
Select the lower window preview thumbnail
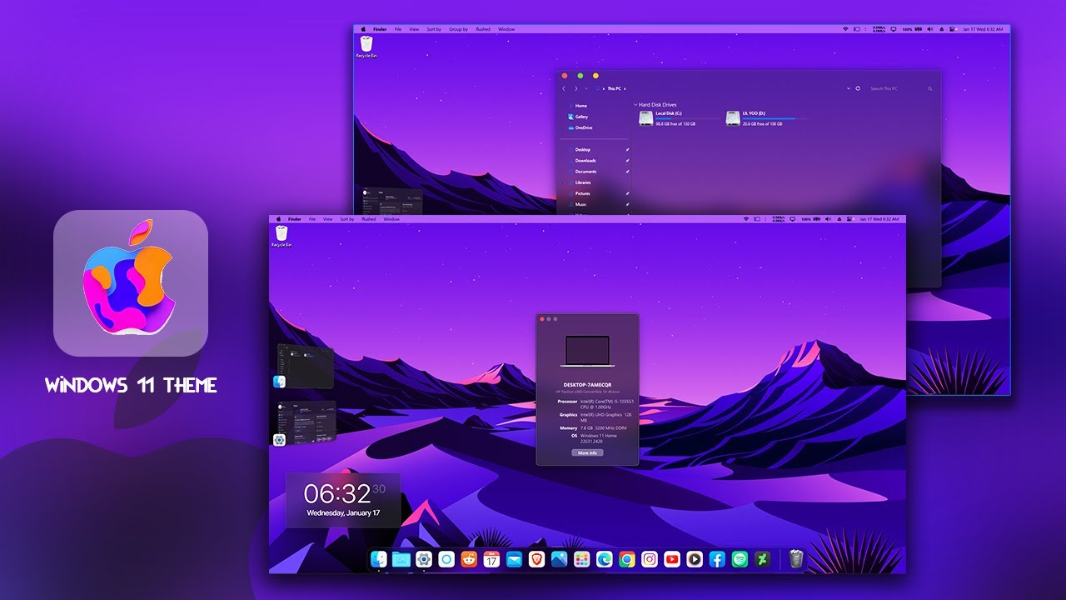click(305, 423)
